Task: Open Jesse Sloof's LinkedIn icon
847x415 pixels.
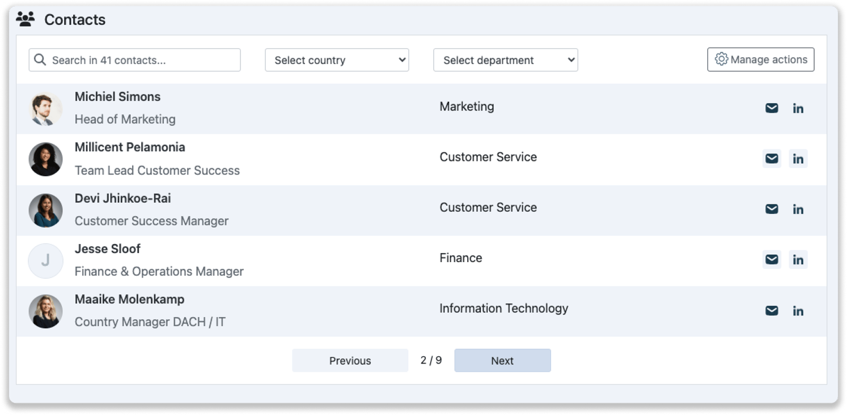Action: click(798, 259)
